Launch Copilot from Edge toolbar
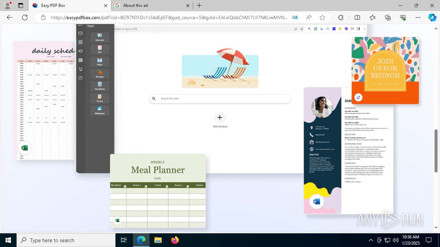Screen dimensions: 440x247 432,17
